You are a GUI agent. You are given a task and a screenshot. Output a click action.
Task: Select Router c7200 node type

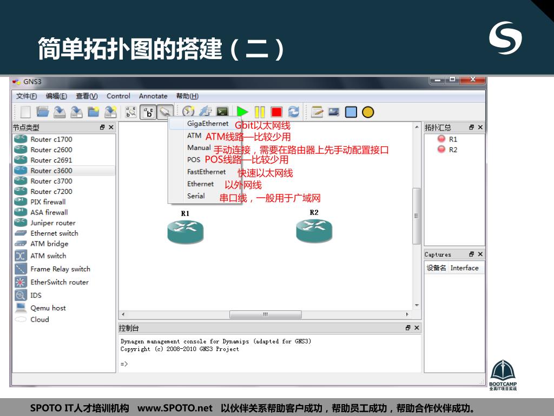[64, 191]
